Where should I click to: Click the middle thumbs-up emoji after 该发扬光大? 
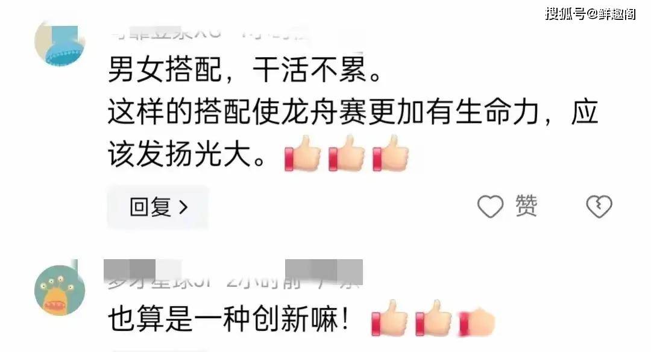click(346, 154)
